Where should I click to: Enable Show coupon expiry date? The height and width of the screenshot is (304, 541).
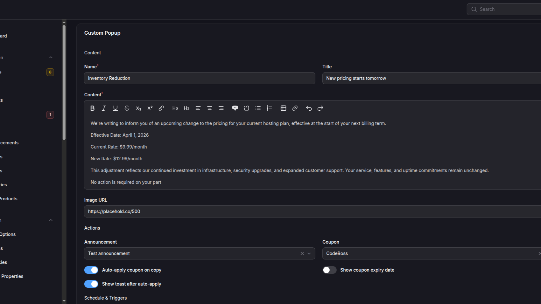[x=329, y=270]
